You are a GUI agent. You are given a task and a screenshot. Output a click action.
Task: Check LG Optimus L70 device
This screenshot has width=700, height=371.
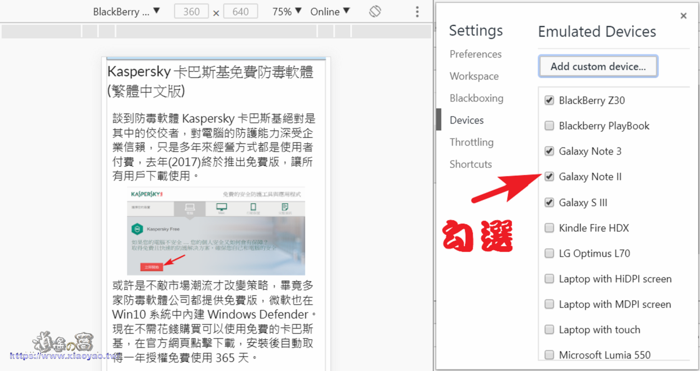click(549, 254)
